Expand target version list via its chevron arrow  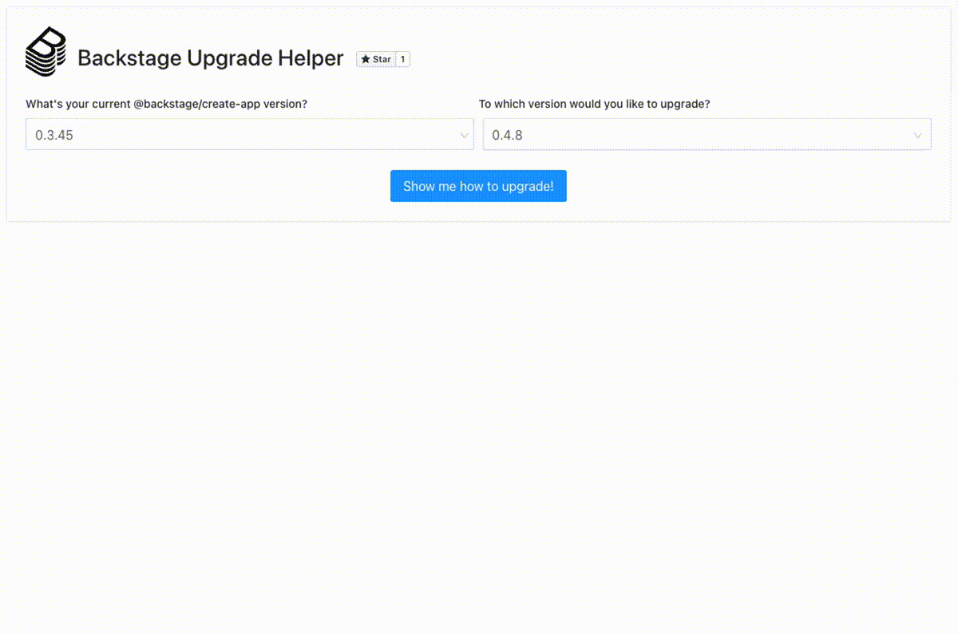click(x=917, y=135)
